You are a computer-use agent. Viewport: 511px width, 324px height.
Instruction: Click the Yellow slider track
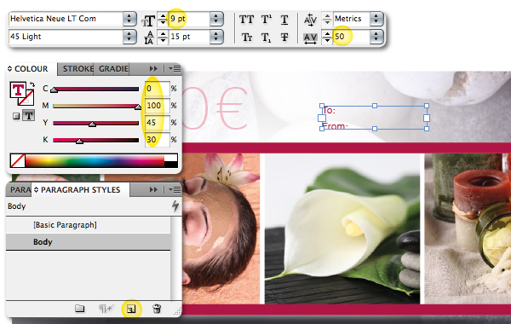click(x=95, y=123)
